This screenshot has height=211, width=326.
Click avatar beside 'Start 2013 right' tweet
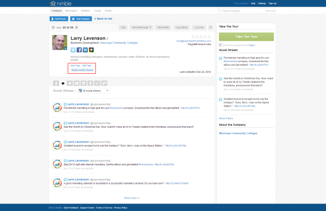point(57,164)
